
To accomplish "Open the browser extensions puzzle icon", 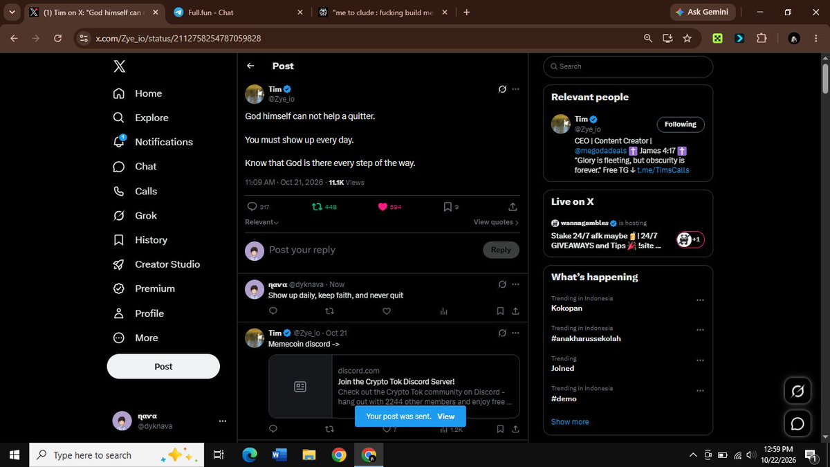I will coord(762,38).
